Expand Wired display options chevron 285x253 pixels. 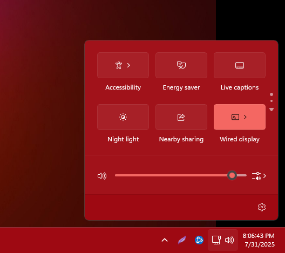click(x=245, y=117)
